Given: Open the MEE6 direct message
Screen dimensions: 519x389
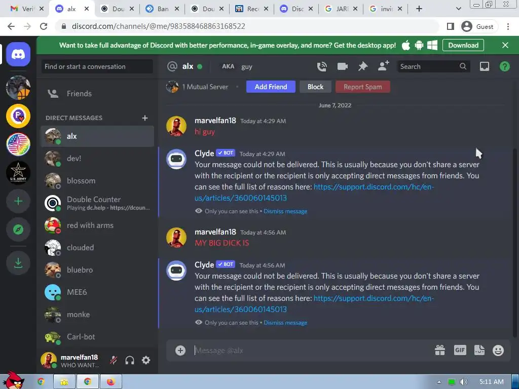Looking at the screenshot, I should coord(97,292).
